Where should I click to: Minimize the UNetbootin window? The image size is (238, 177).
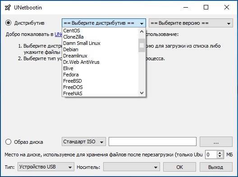click(x=186, y=7)
